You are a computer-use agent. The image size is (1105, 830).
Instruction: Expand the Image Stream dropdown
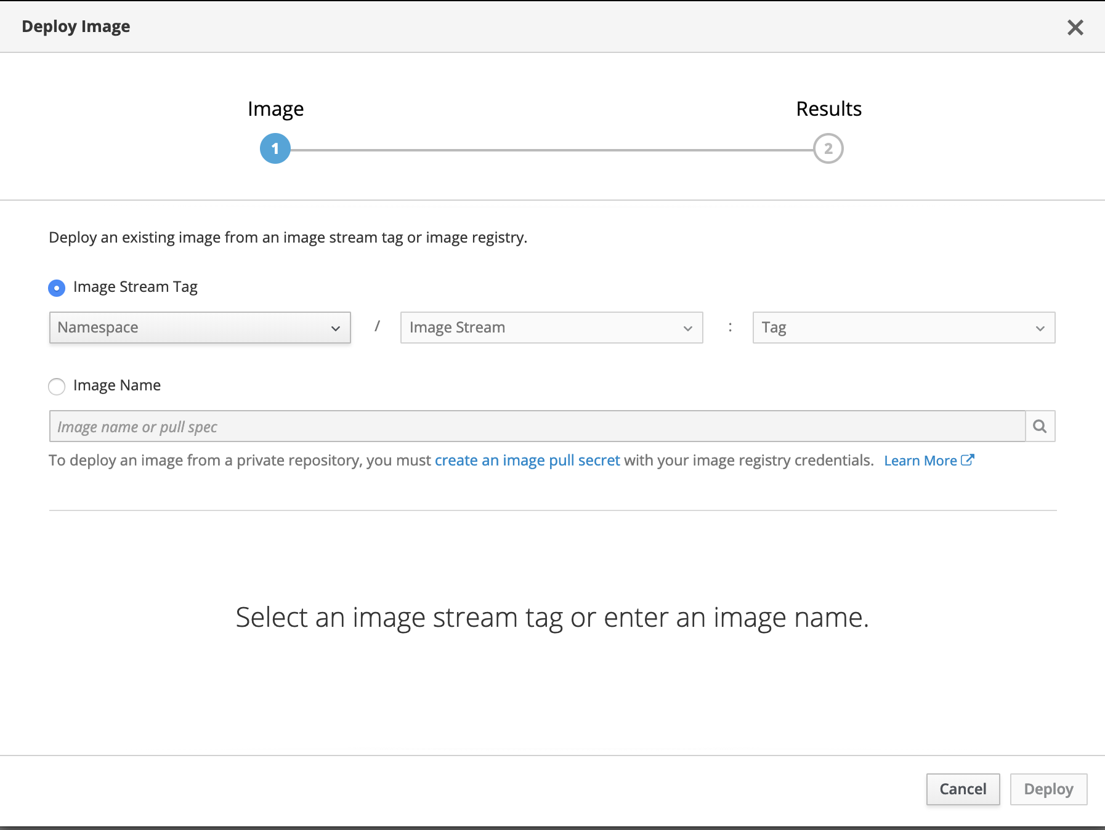point(551,328)
